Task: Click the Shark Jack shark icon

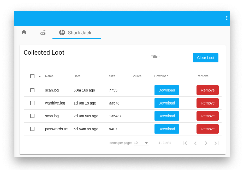Action: 62,32
